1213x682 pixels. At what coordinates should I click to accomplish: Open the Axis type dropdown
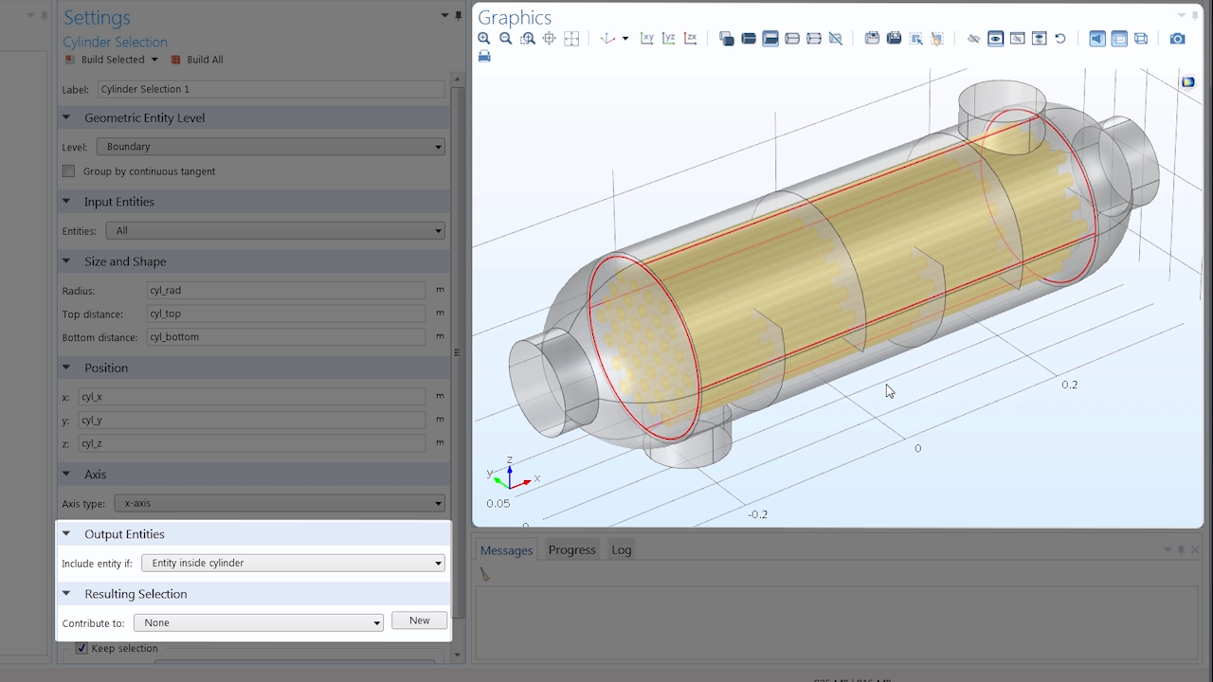tap(279, 504)
